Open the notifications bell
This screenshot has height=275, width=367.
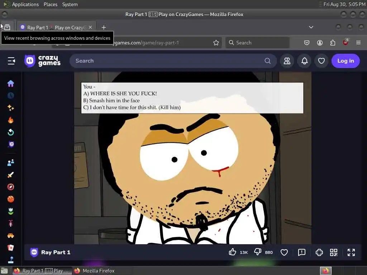point(304,61)
